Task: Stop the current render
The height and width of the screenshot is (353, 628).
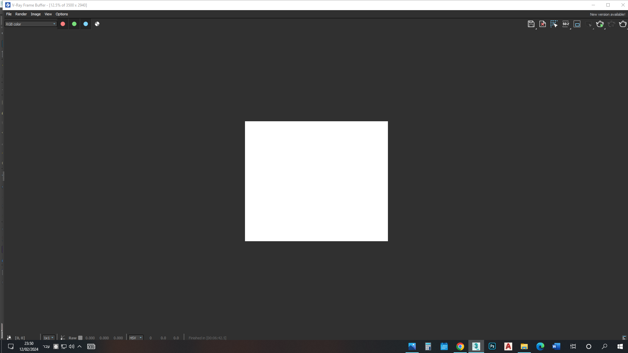Action: click(x=612, y=24)
